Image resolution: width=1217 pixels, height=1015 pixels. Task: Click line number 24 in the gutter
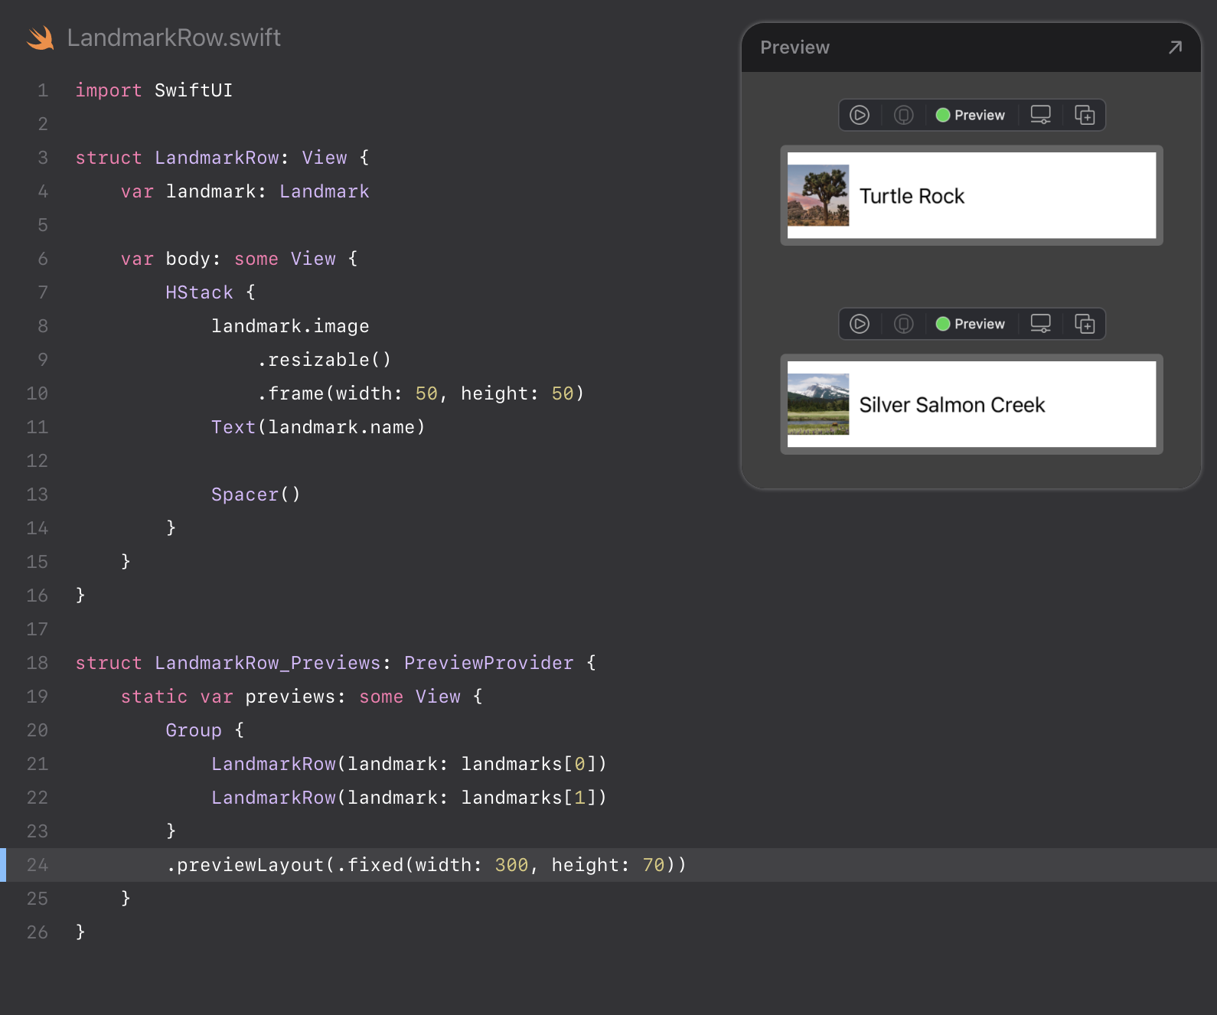coord(38,865)
